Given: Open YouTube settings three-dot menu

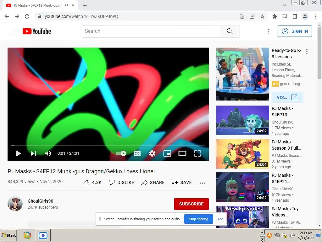Looking at the screenshot, I should pos(269,31).
